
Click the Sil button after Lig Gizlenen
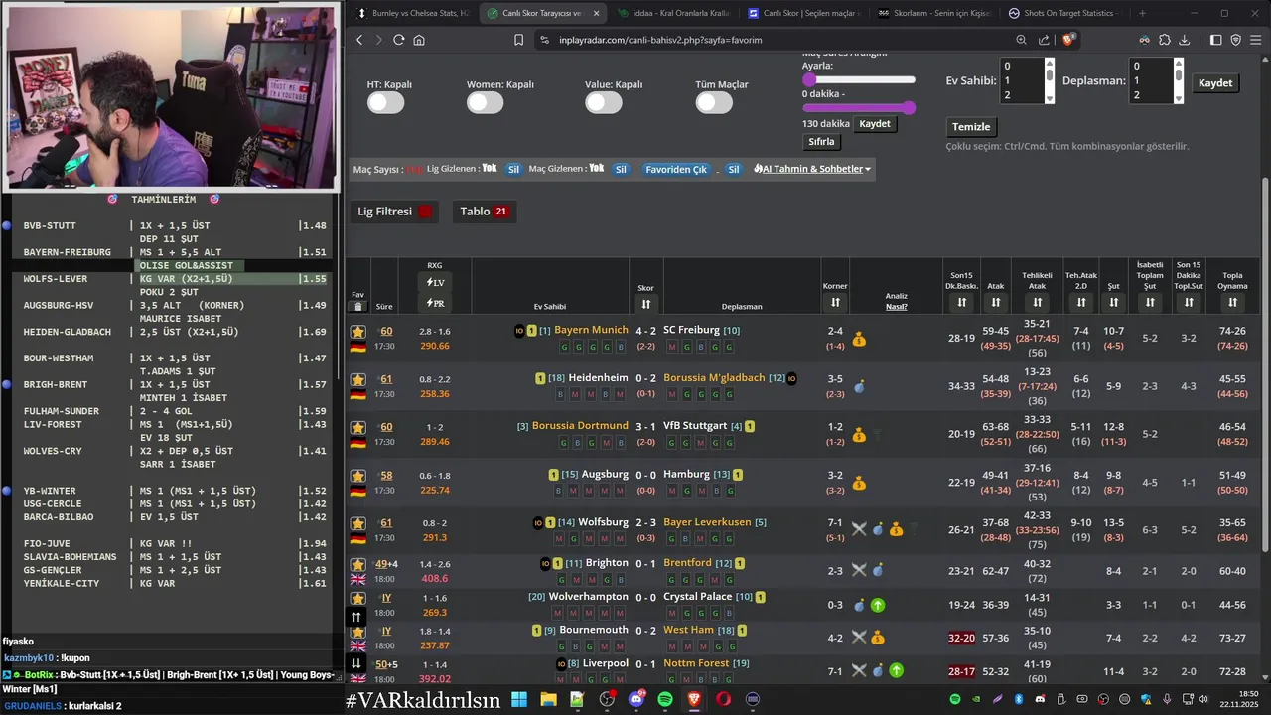(x=513, y=169)
